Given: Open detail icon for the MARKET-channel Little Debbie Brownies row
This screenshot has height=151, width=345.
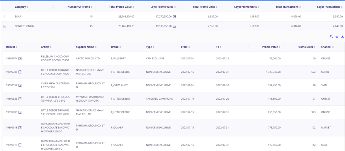Looking at the screenshot, I should (x=20, y=72).
